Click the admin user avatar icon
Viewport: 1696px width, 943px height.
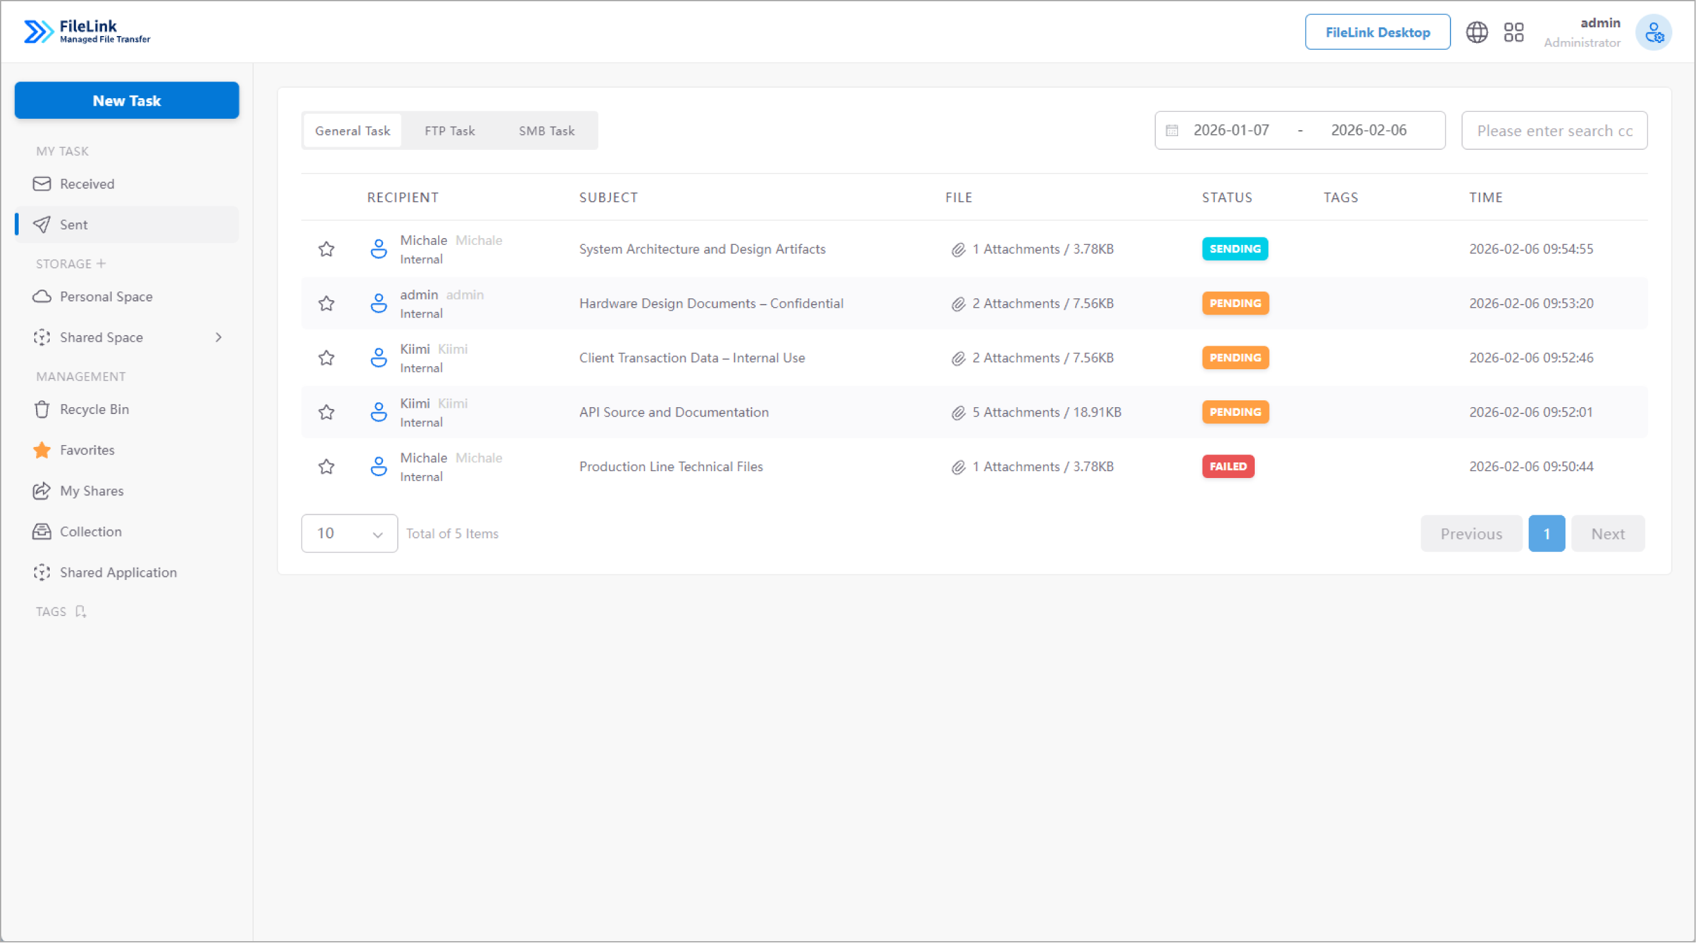pyautogui.click(x=1653, y=32)
